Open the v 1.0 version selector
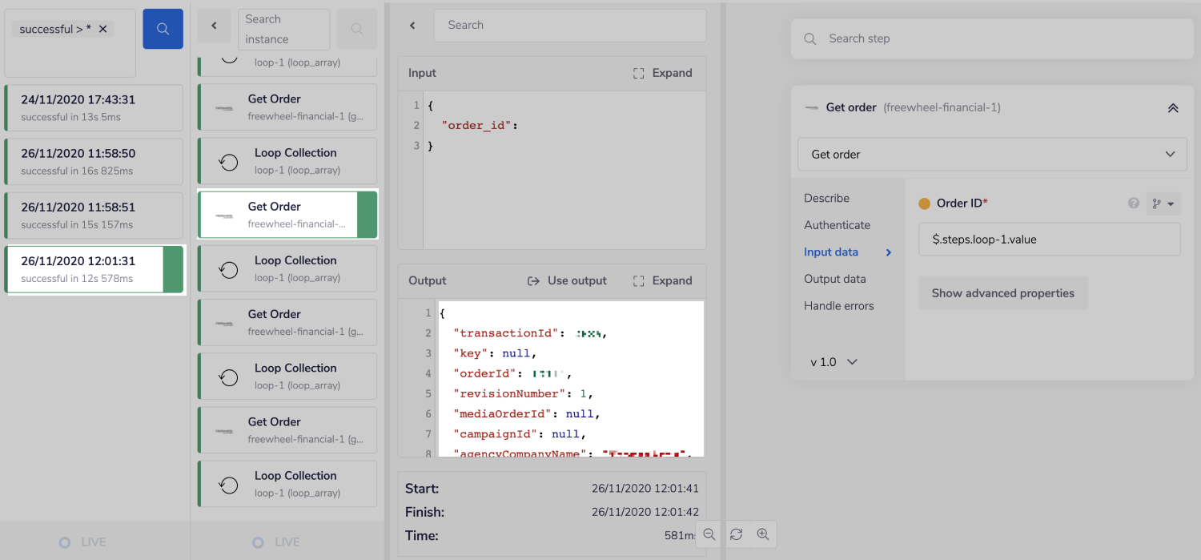The height and width of the screenshot is (560, 1201). click(x=833, y=361)
